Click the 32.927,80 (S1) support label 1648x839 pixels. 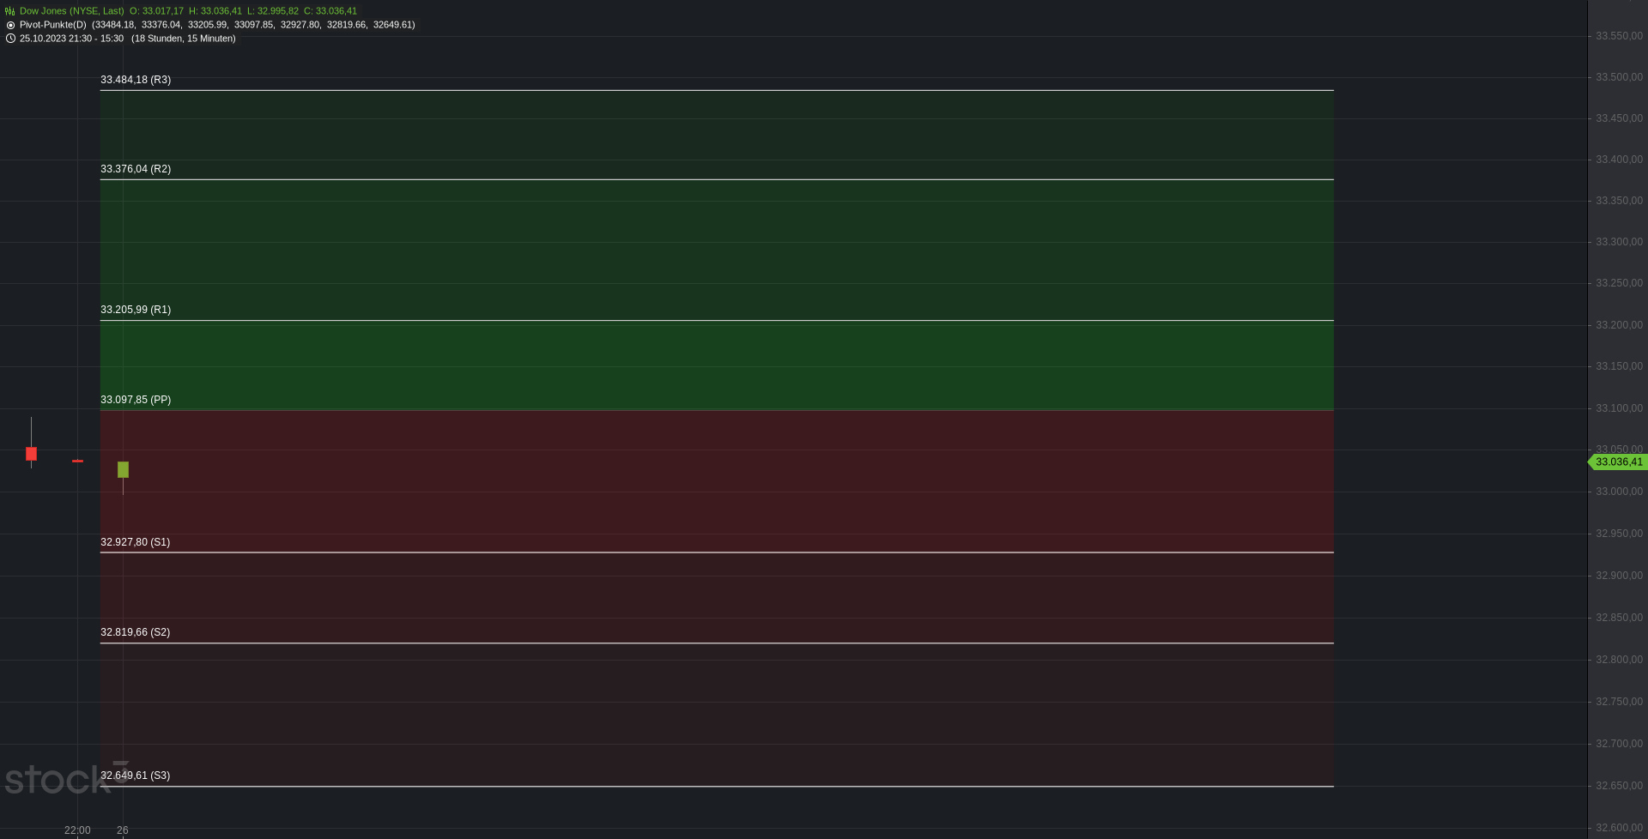click(135, 542)
